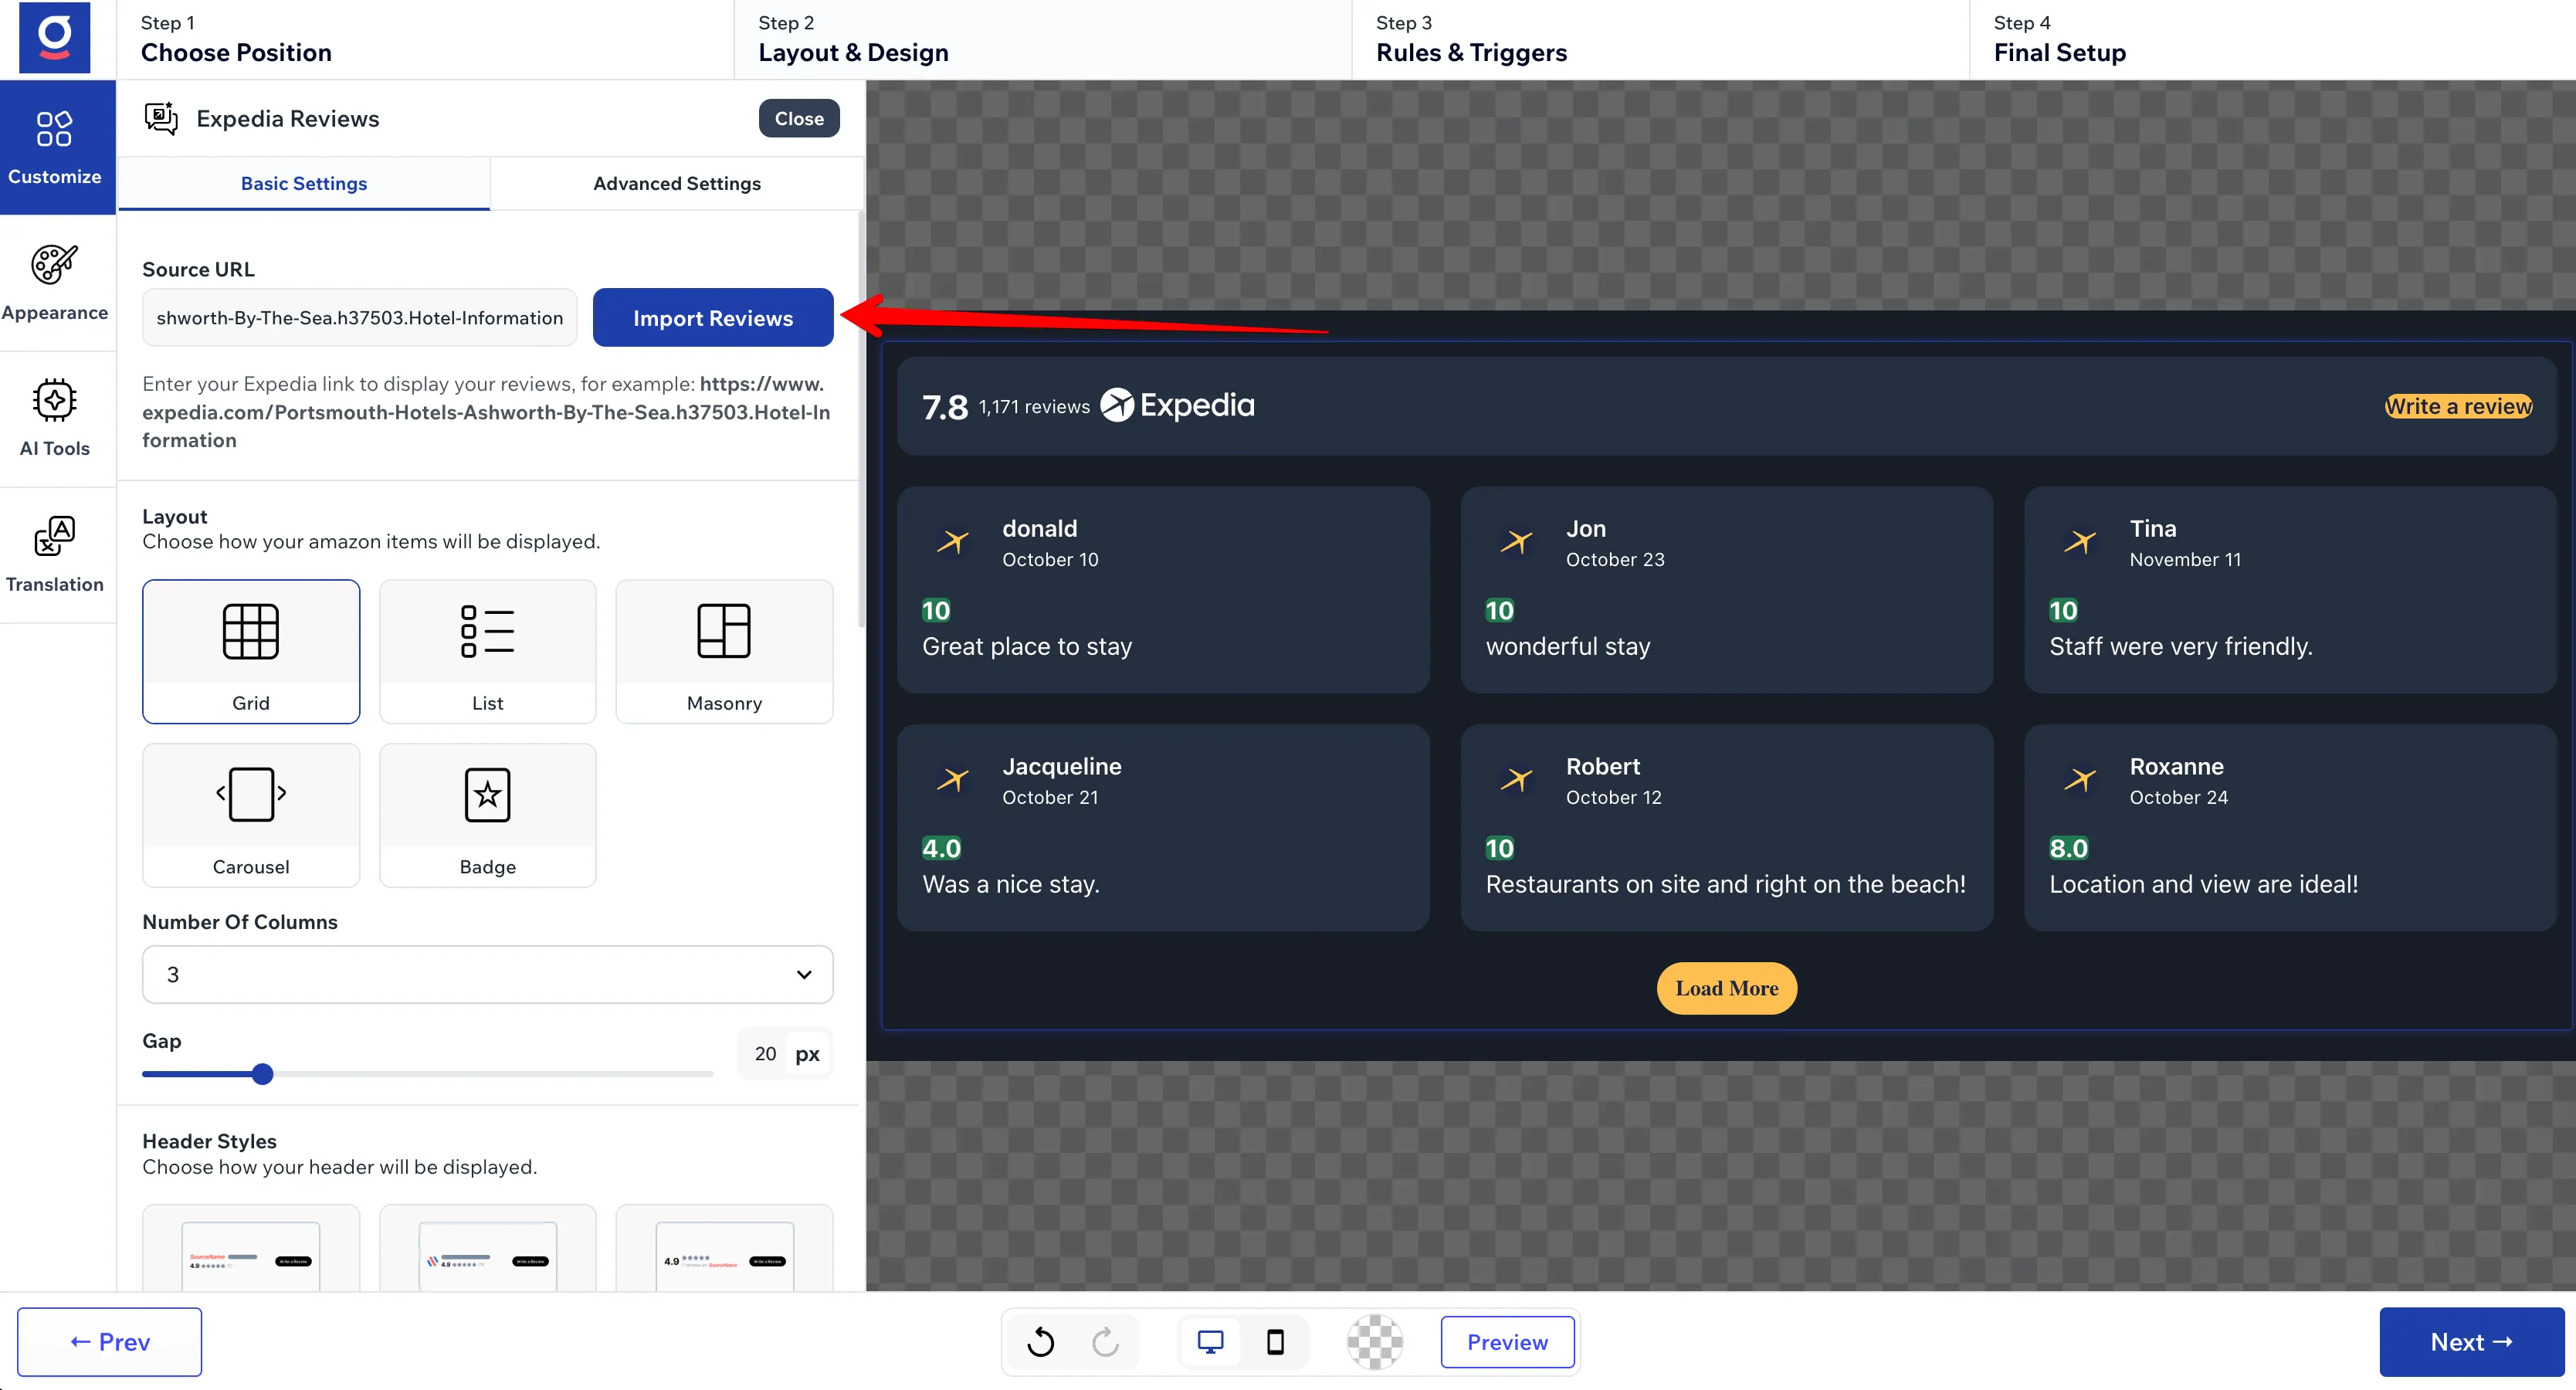Viewport: 2576px width, 1390px height.
Task: Click Jacqueline's review avatar icon
Action: click(x=953, y=779)
